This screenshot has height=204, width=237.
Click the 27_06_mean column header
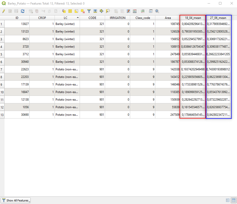click(x=218, y=18)
